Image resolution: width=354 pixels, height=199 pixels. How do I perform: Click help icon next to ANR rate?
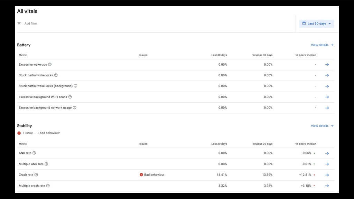pyautogui.click(x=34, y=153)
